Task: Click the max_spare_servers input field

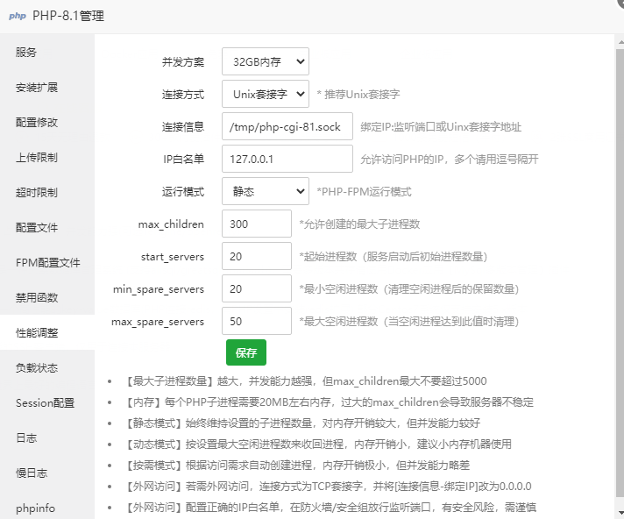Action: click(257, 321)
